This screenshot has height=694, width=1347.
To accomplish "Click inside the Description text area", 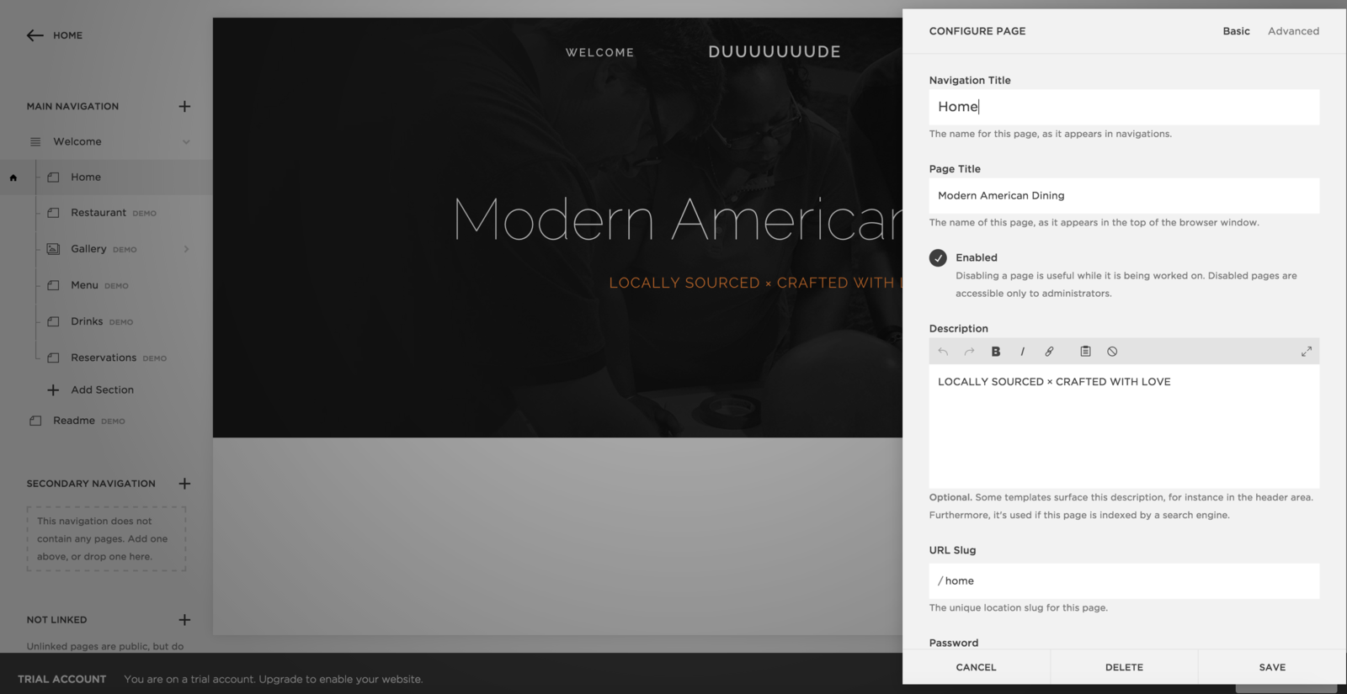I will tap(1124, 426).
